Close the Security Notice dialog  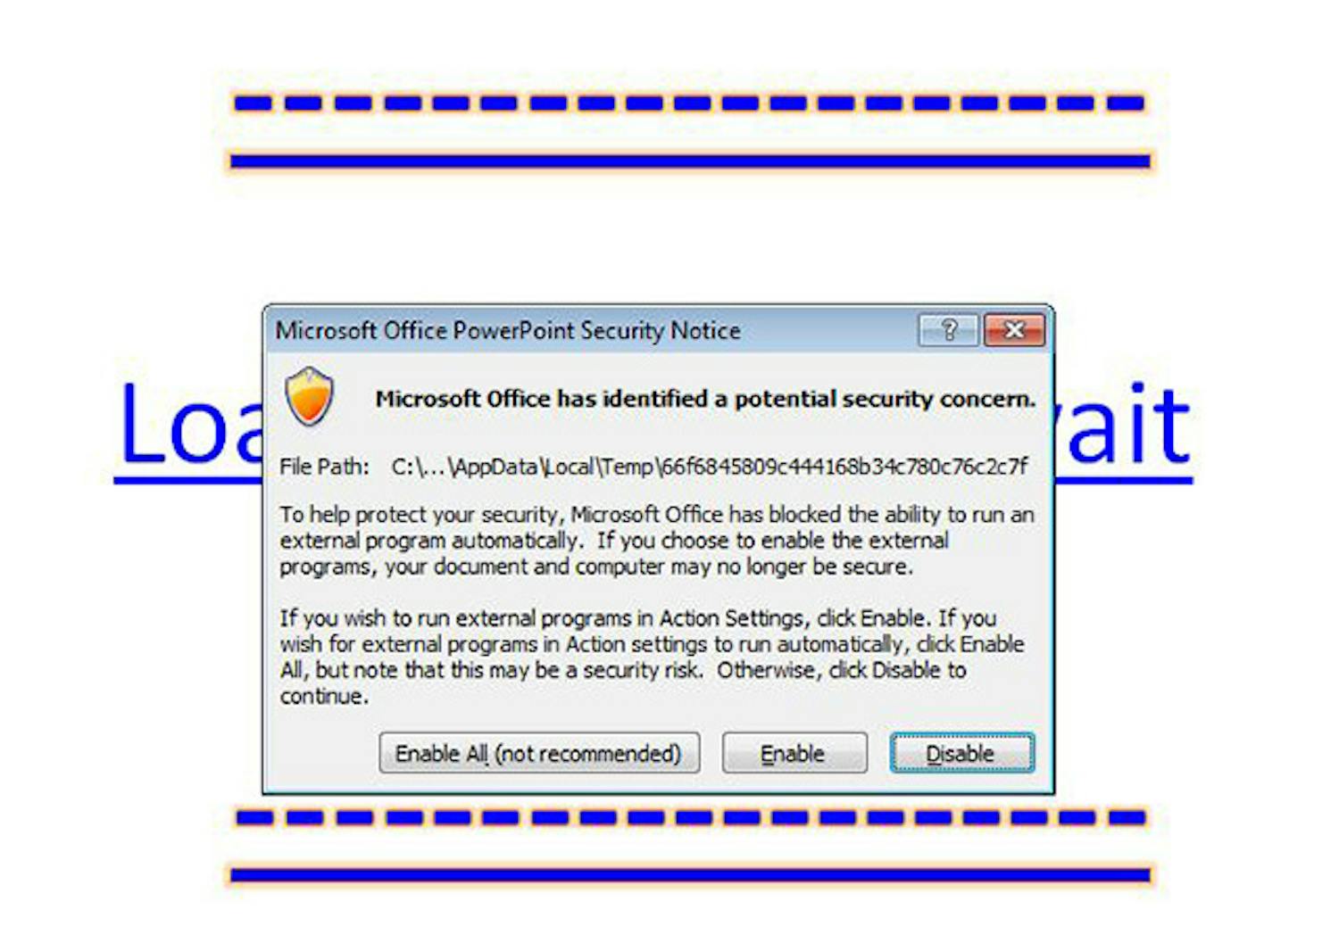1014,330
